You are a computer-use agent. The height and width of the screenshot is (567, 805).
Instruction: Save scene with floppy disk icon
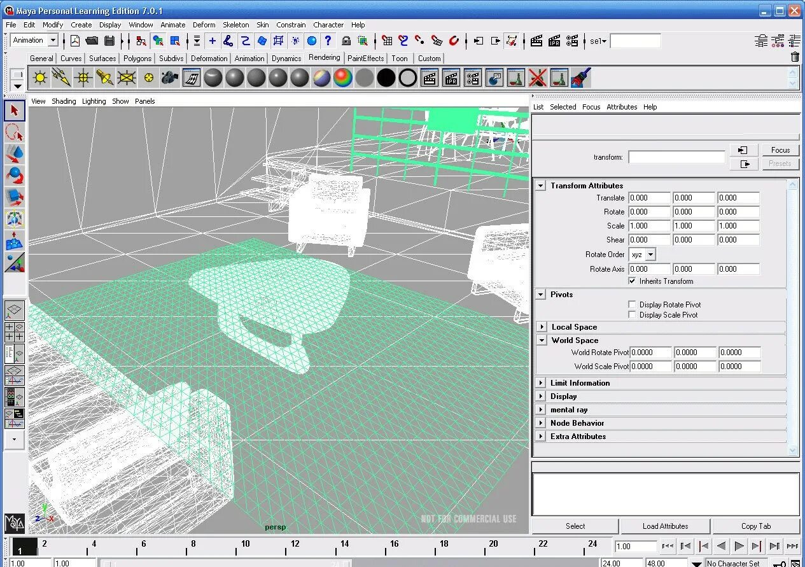pos(109,41)
